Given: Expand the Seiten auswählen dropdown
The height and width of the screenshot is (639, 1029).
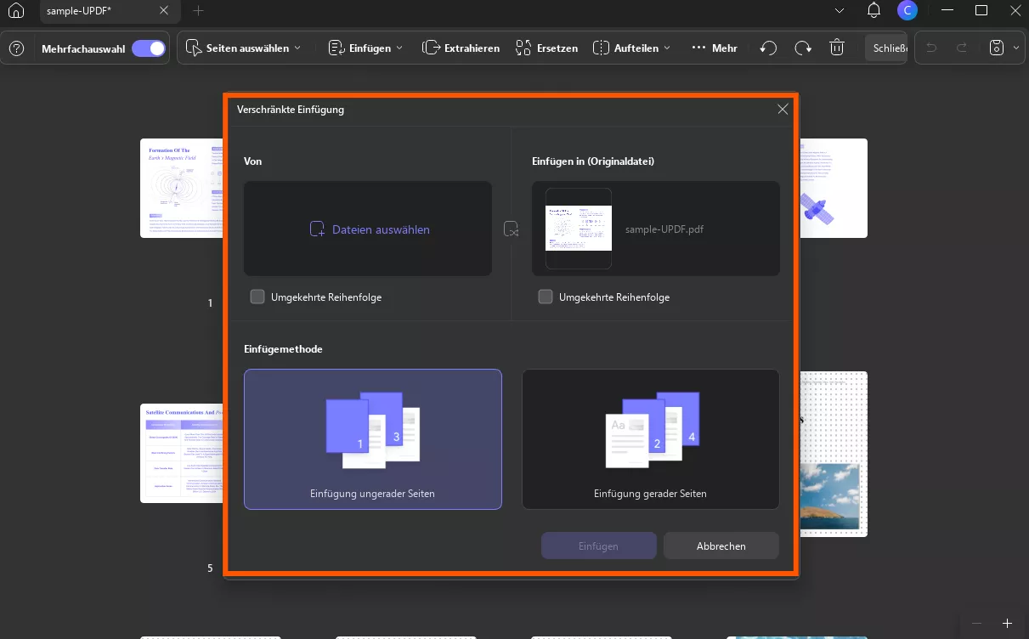Looking at the screenshot, I should [x=244, y=48].
